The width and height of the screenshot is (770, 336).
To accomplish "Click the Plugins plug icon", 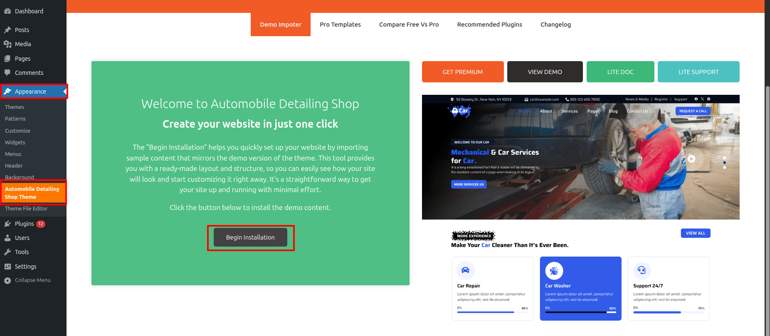I will (x=7, y=224).
